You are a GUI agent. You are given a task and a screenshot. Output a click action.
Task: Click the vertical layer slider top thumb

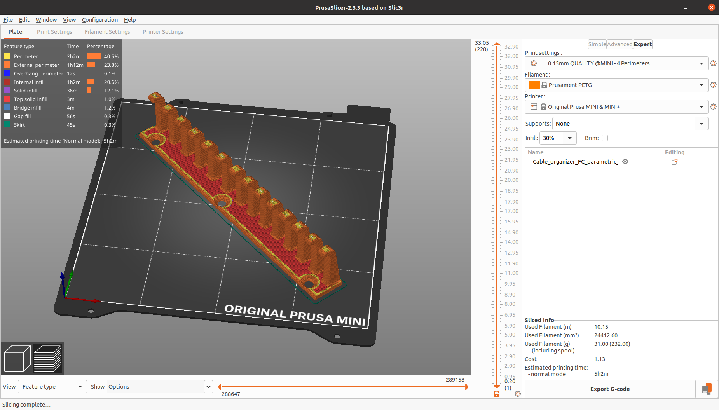[x=497, y=44]
